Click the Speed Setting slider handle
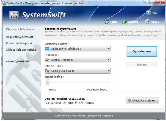Screen dimensions: 166x121 click(x=48, y=82)
